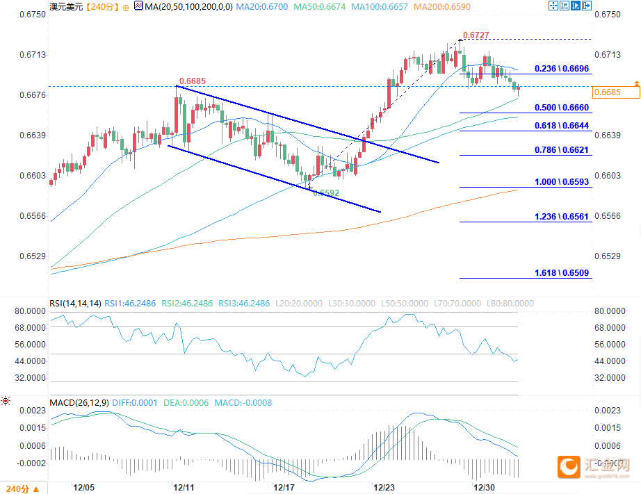Click the RSI3:46.2486 value
The image size is (641, 494).
(243, 304)
